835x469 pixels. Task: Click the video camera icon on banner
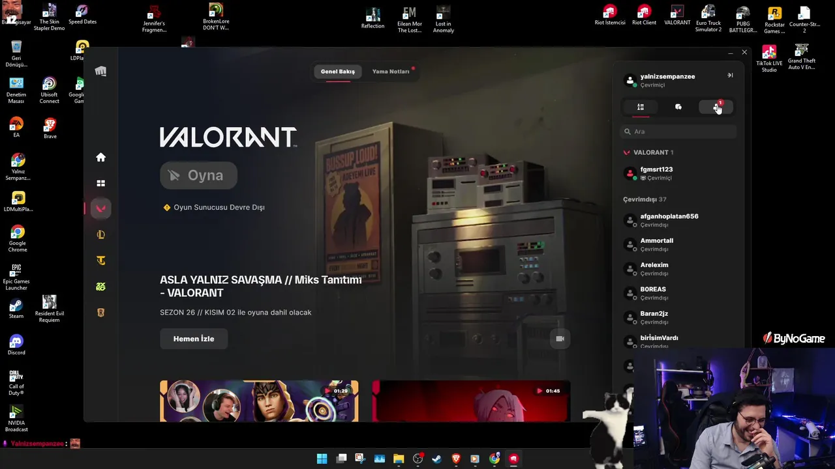point(560,339)
